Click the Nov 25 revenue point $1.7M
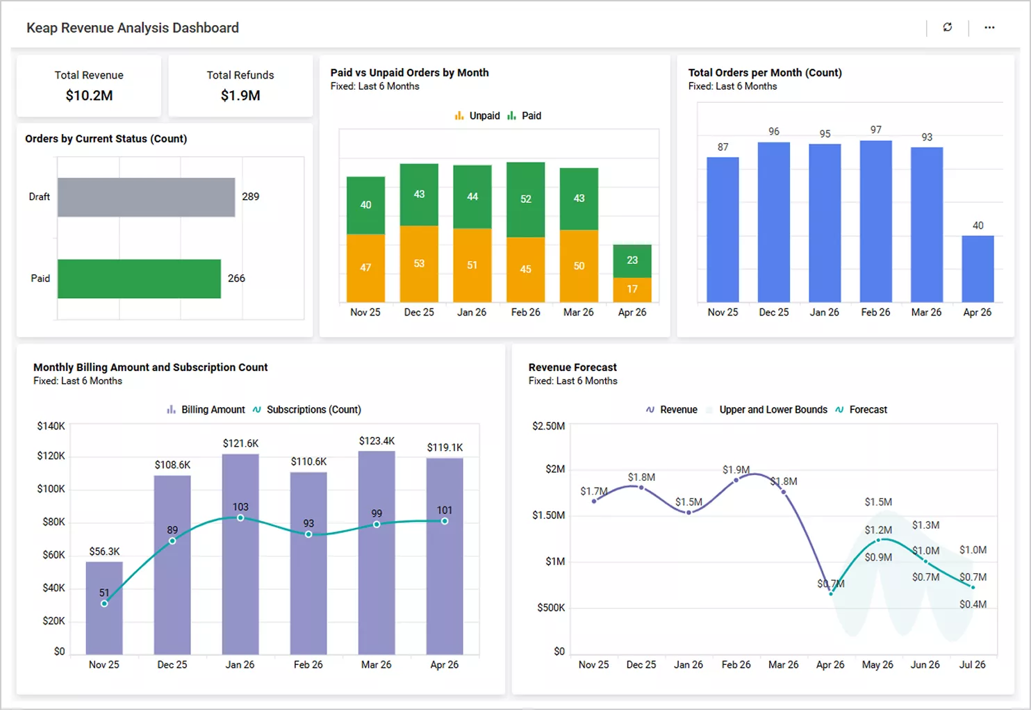The image size is (1031, 710). coord(594,501)
